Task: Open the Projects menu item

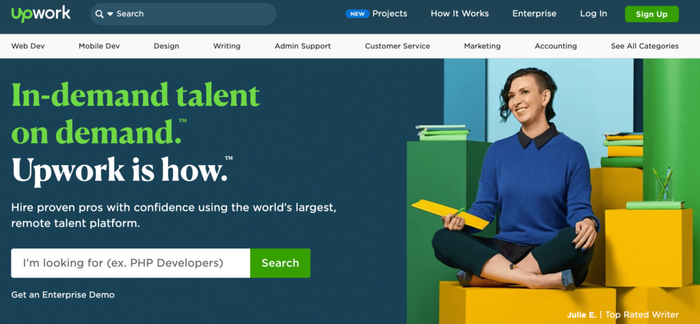Action: tap(390, 14)
